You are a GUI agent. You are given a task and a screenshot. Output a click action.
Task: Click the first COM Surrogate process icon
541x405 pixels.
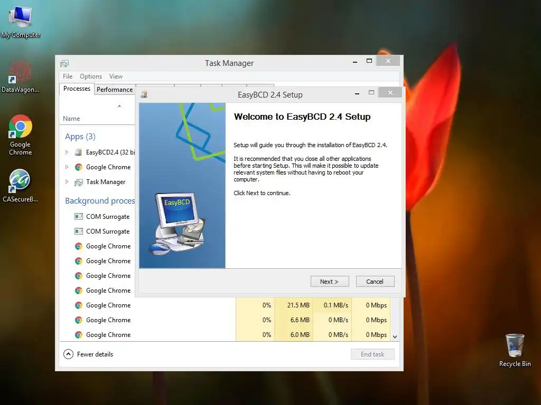click(x=79, y=217)
